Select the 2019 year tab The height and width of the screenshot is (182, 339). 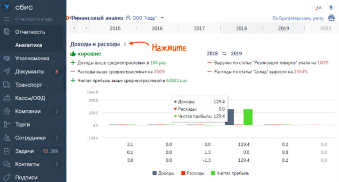tap(284, 29)
